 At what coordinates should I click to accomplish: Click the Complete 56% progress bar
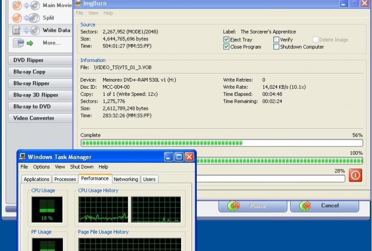[221, 143]
